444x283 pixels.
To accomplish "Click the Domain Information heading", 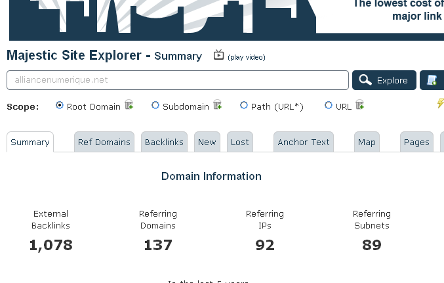I will coord(211,176).
